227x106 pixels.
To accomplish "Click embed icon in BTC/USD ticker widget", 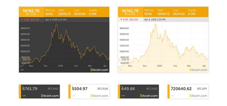I will point(24,96).
